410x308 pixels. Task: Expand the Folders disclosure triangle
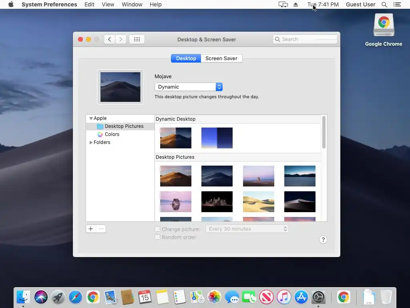(x=91, y=142)
